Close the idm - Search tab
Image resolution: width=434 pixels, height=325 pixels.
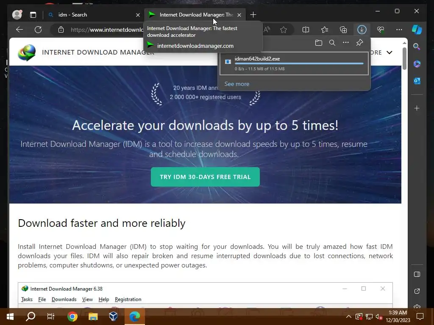point(138,15)
